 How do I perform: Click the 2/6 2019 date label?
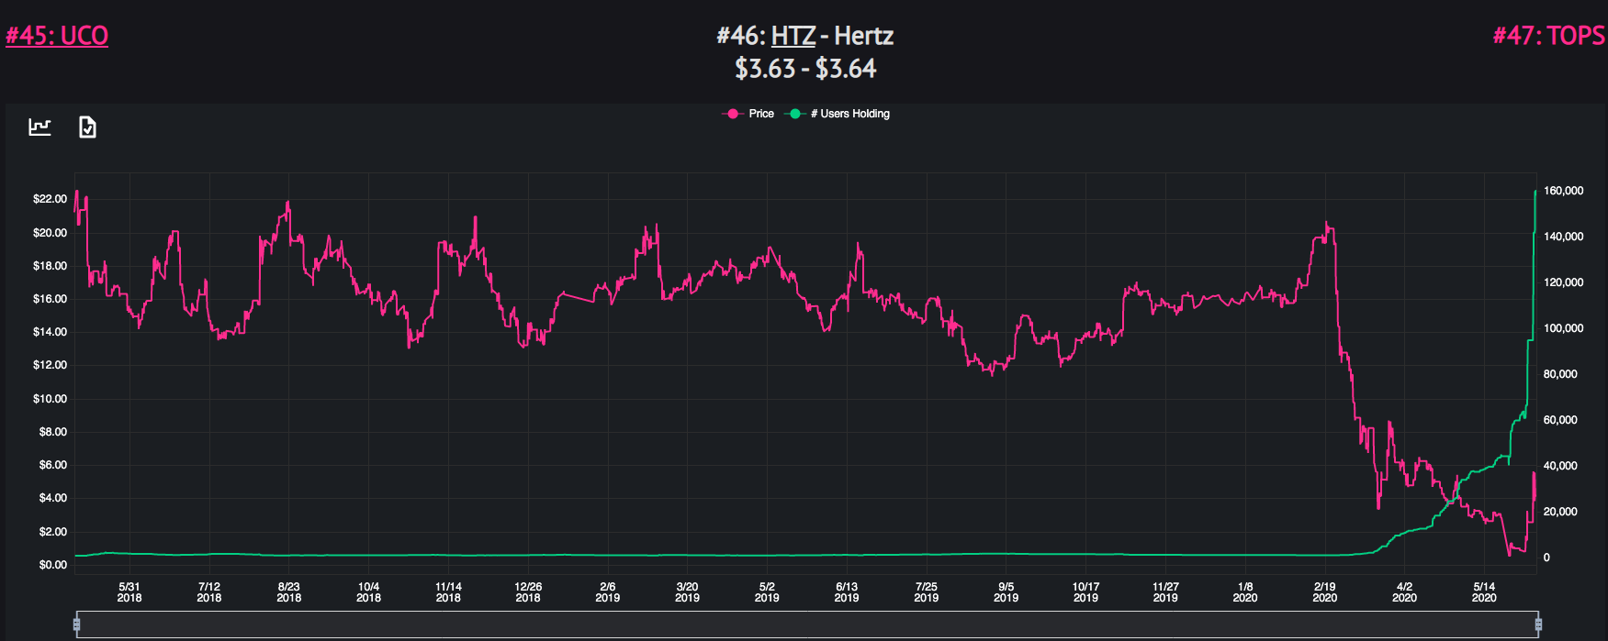pyautogui.click(x=608, y=592)
